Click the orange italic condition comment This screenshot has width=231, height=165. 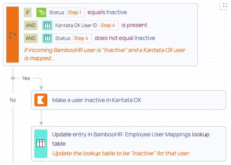point(105,54)
